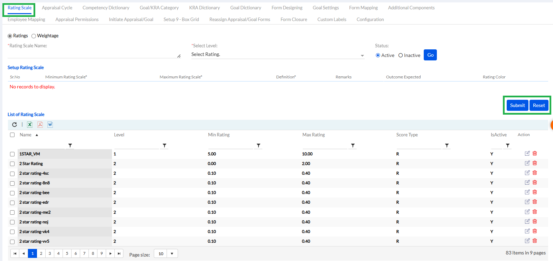Set status to Inactive
This screenshot has height=261, width=553.
click(401, 55)
